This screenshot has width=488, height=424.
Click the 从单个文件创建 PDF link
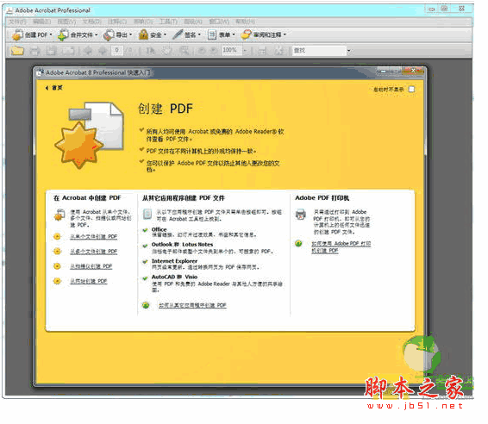tap(93, 237)
